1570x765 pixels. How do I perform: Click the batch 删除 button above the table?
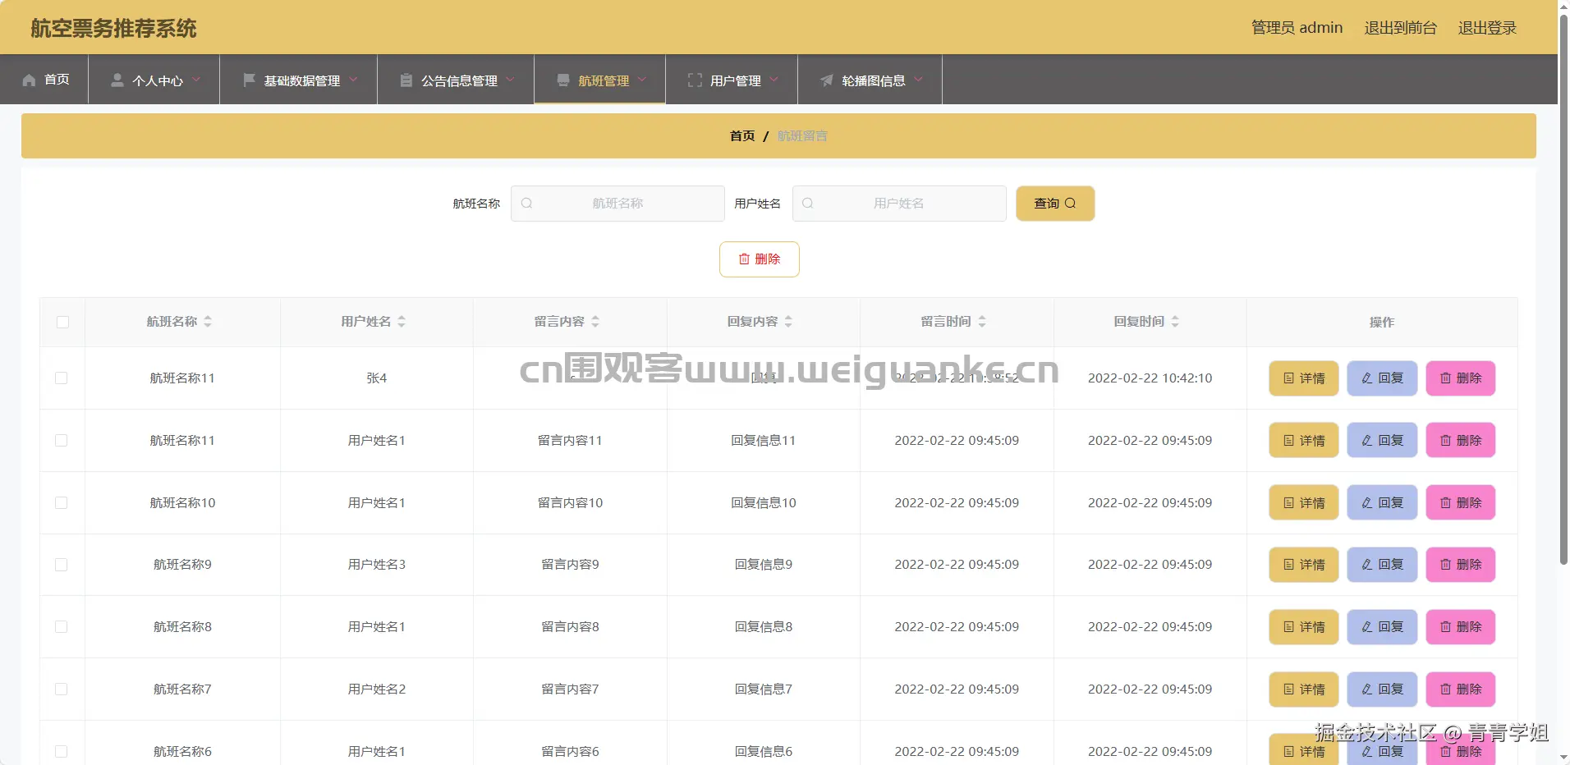click(x=760, y=259)
